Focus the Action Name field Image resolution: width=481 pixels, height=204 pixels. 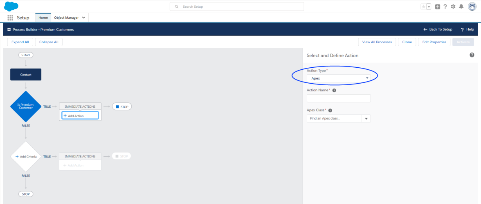[x=339, y=98]
